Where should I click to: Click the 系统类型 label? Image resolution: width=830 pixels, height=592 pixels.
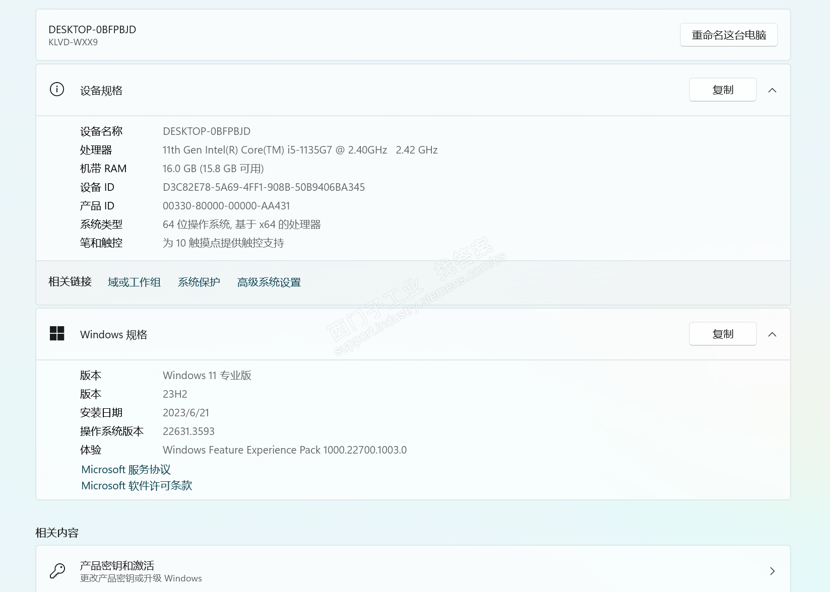click(101, 225)
